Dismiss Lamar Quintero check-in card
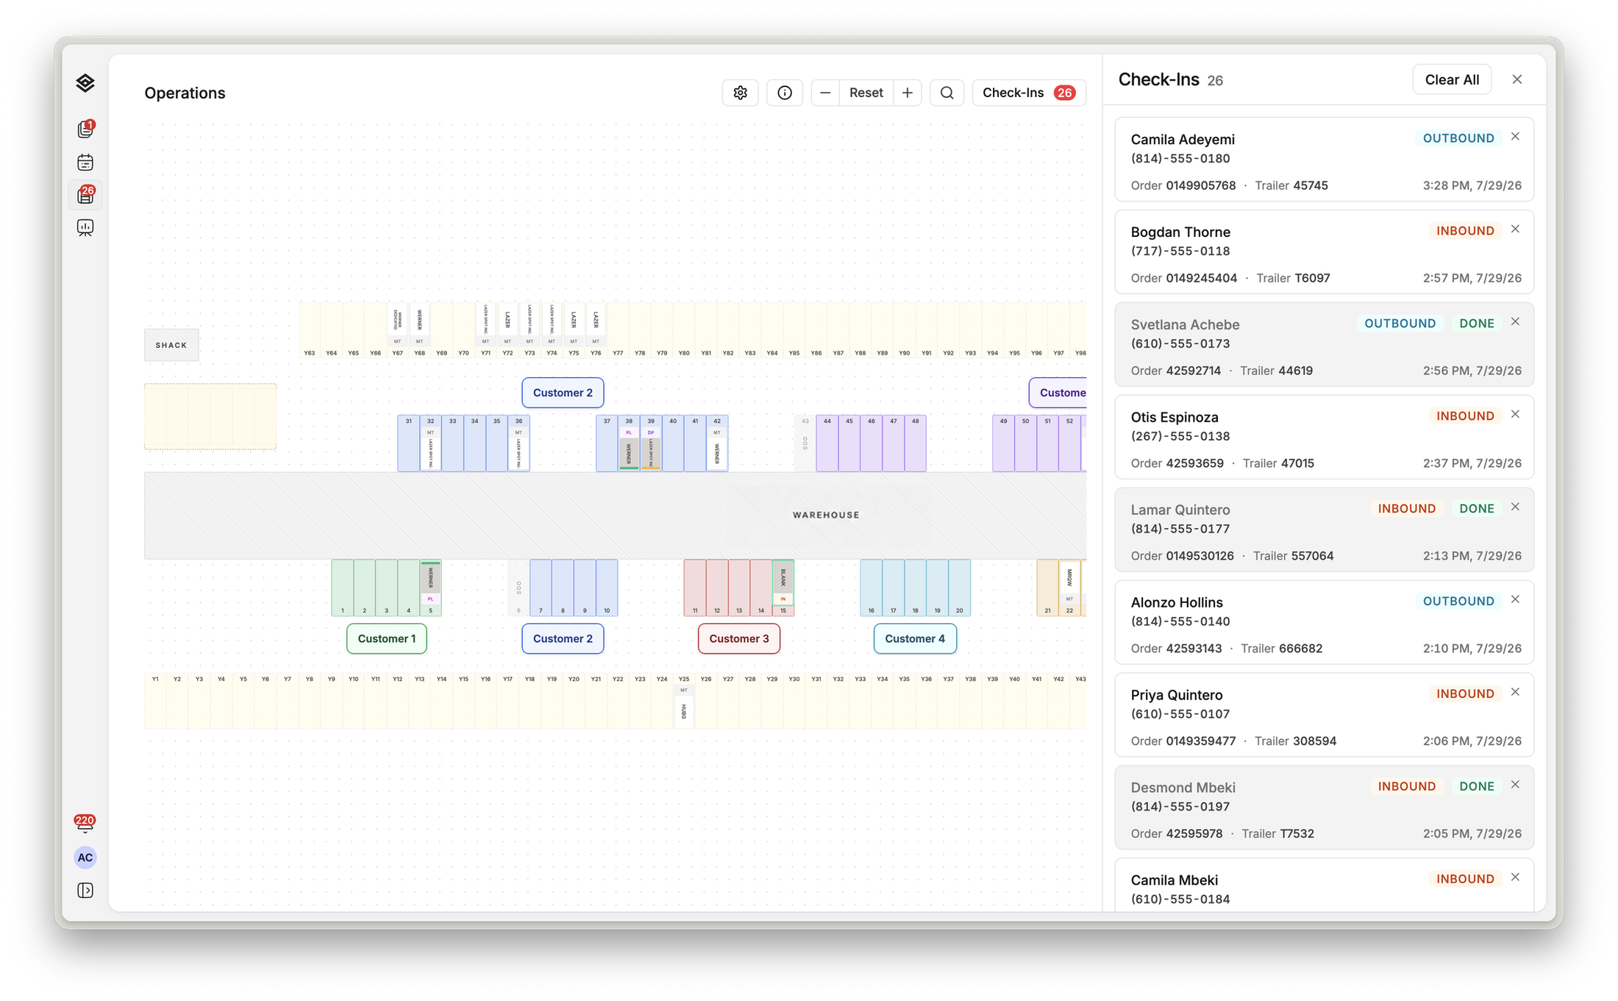 1515,507
